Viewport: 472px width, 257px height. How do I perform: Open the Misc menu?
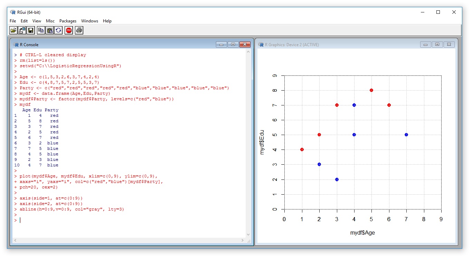(x=50, y=21)
